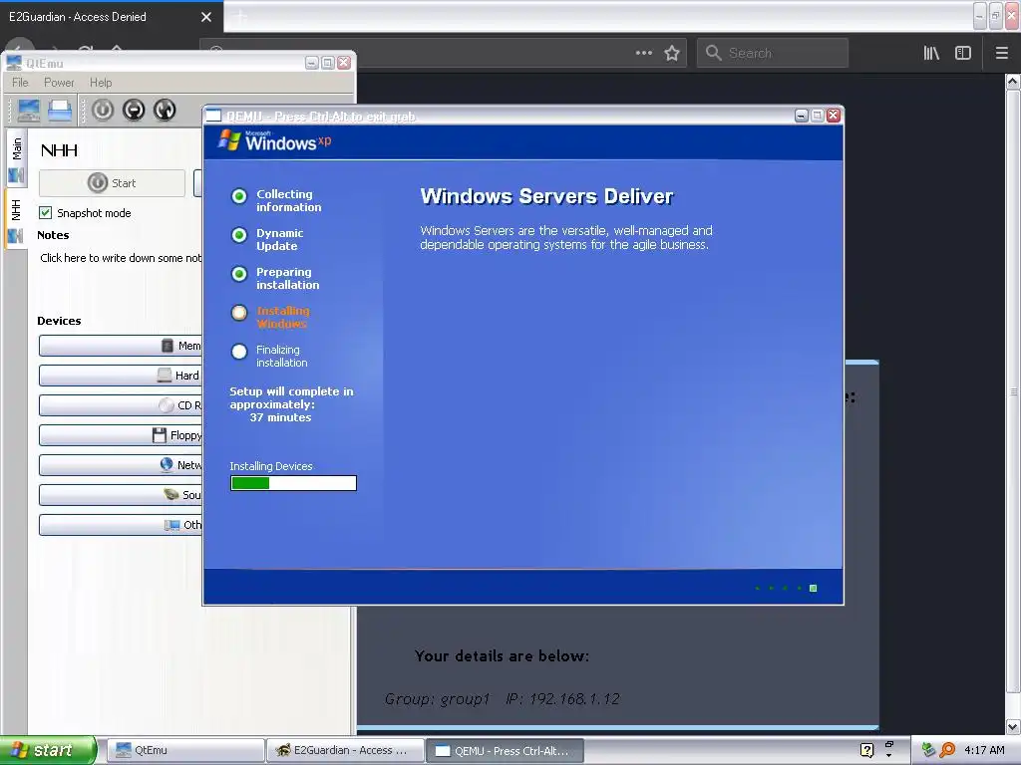The image size is (1021, 765).
Task: Click the open machine icon in QtEmu toolbar
Action: [x=60, y=110]
